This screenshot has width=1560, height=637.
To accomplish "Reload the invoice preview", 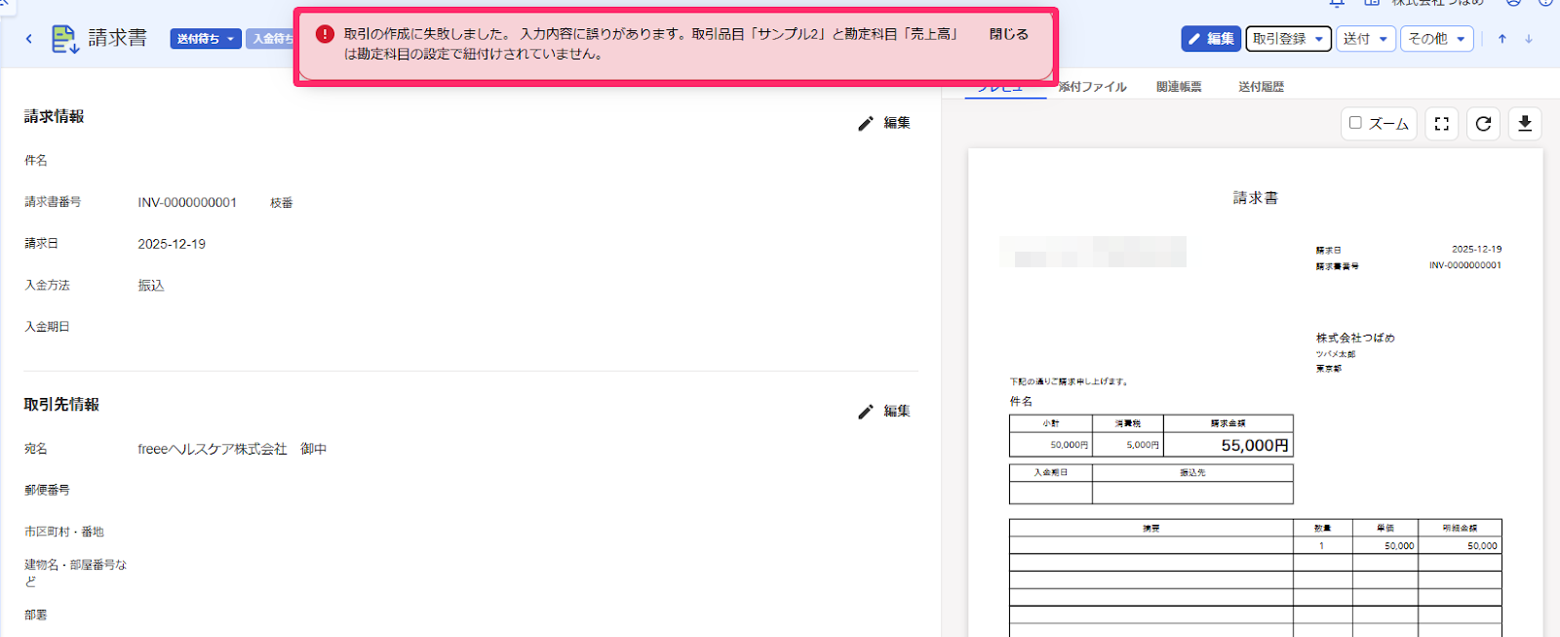I will (1483, 124).
